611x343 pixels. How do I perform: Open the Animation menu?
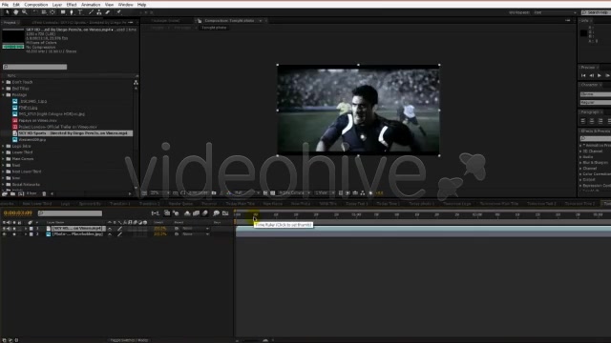click(91, 5)
